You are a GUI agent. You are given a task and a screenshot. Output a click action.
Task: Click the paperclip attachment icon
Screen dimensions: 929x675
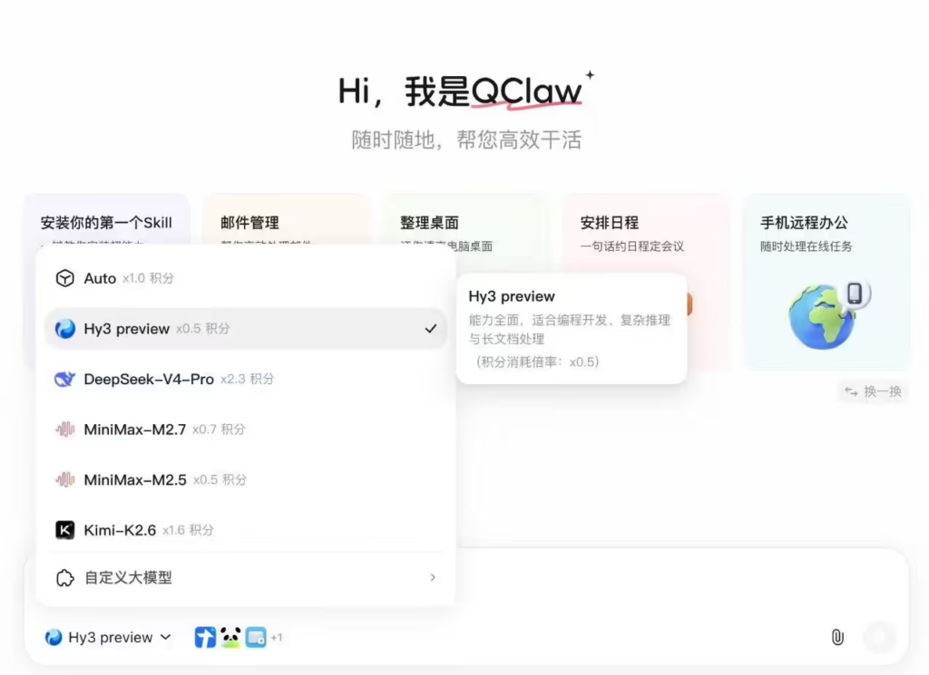click(836, 637)
